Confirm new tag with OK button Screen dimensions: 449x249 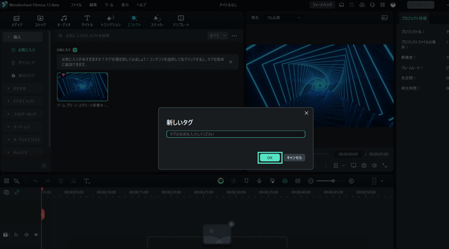(270, 158)
